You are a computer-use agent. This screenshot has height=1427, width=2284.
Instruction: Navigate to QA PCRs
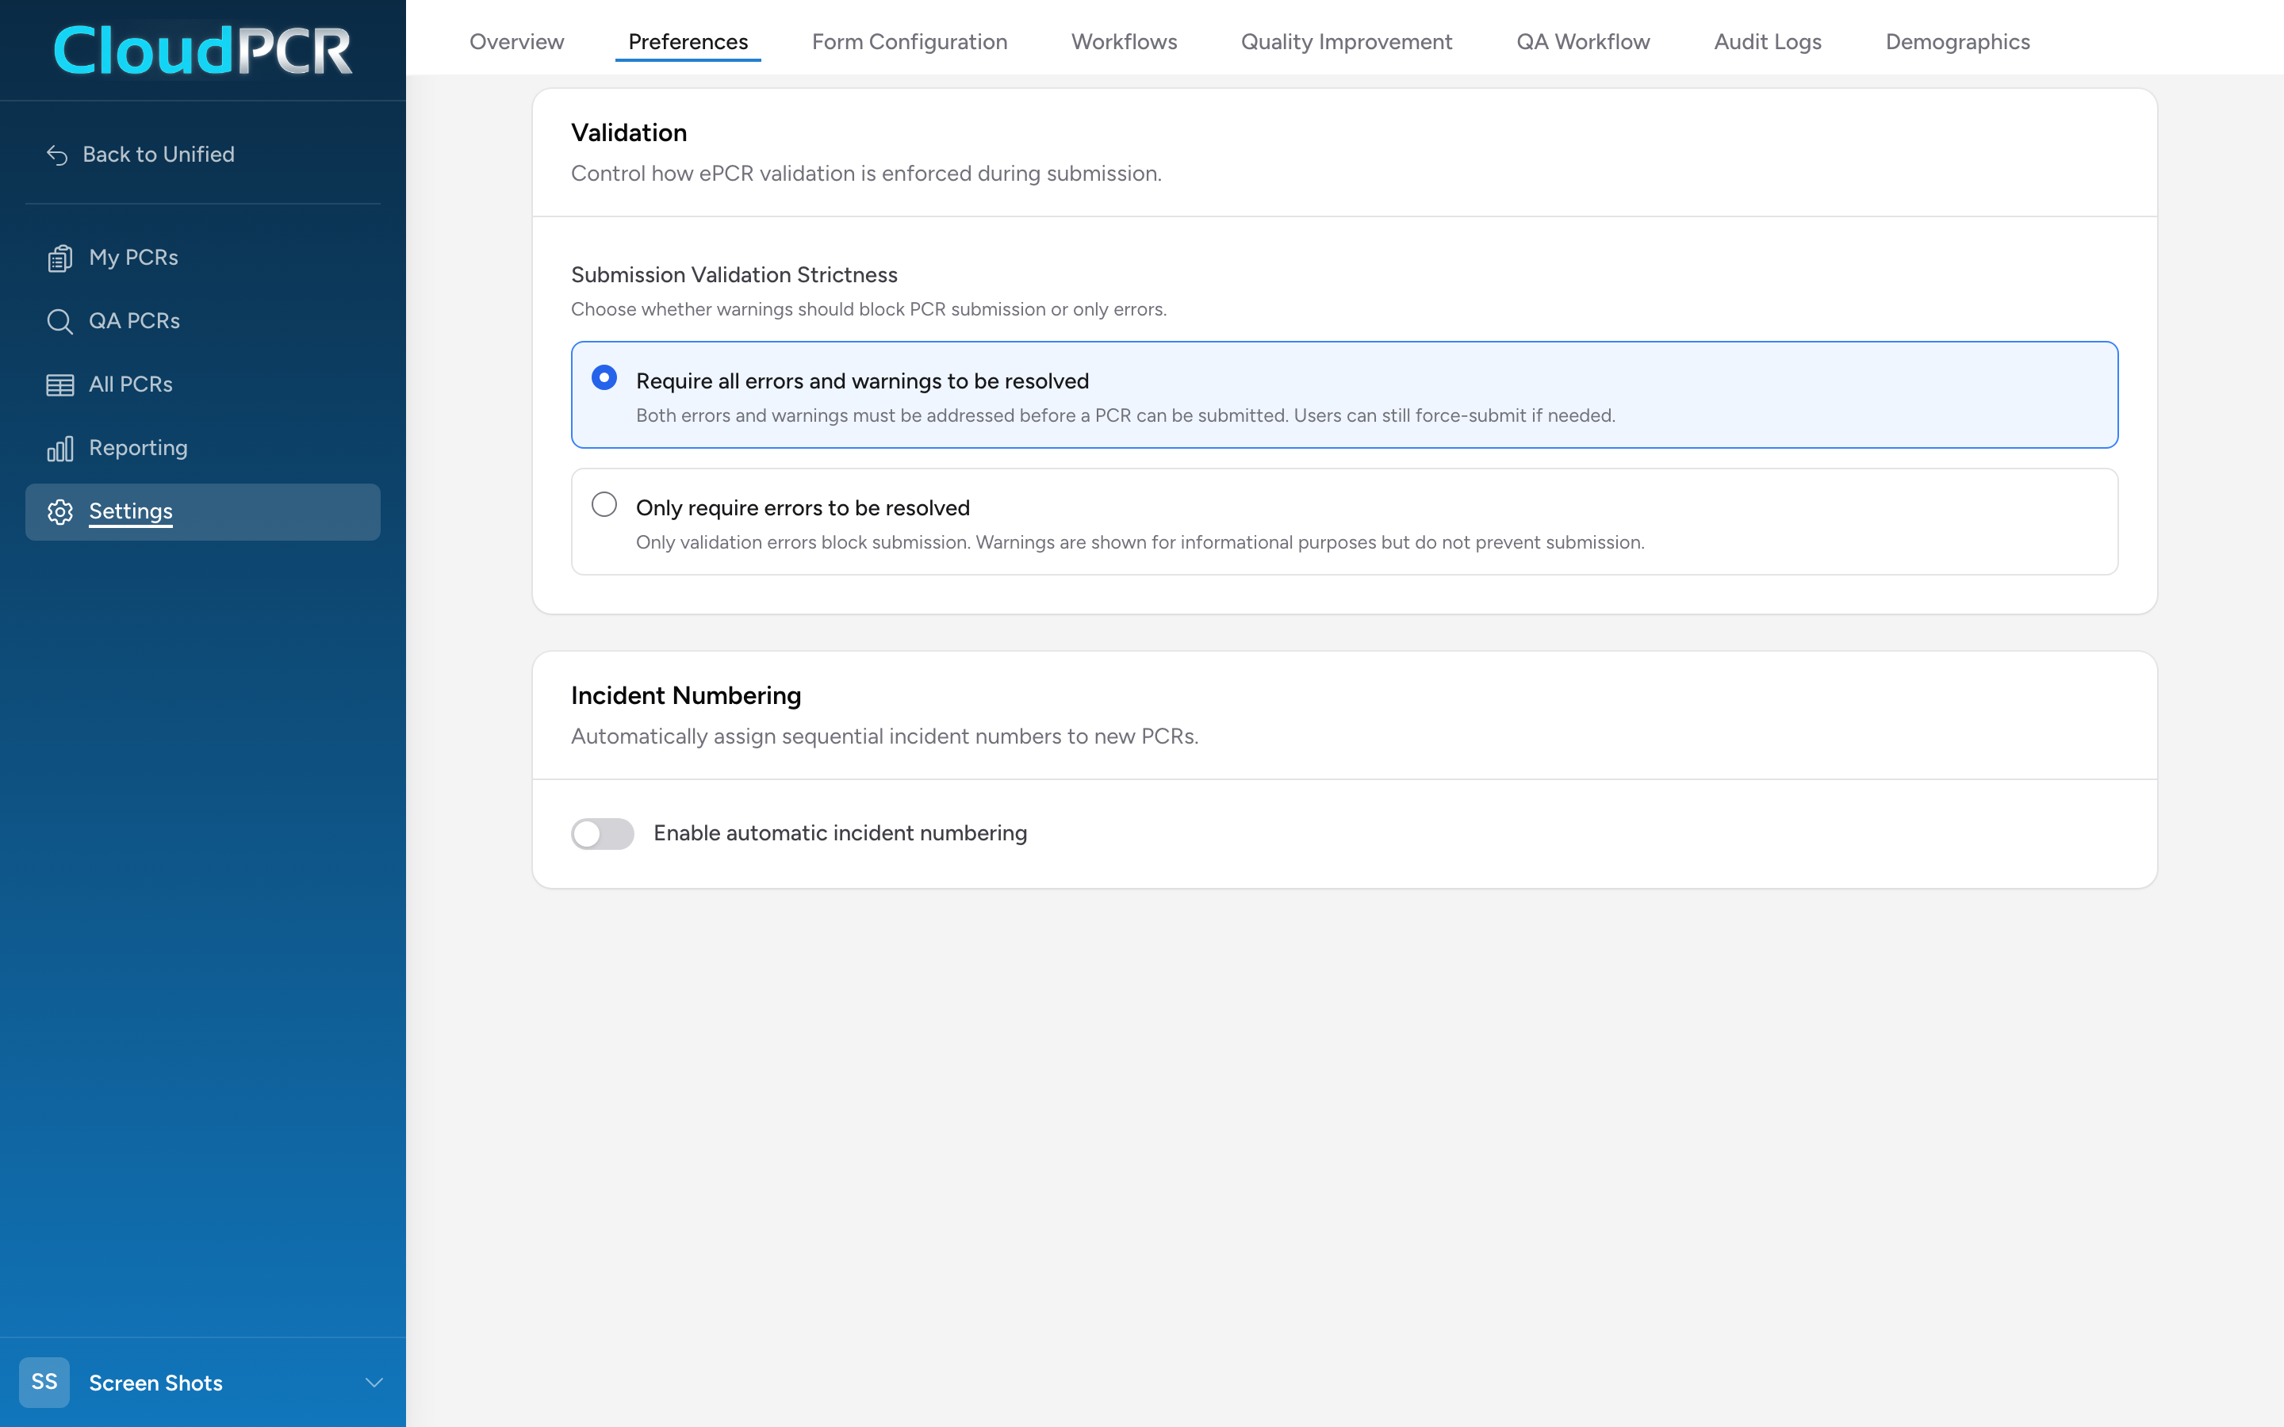tap(203, 321)
